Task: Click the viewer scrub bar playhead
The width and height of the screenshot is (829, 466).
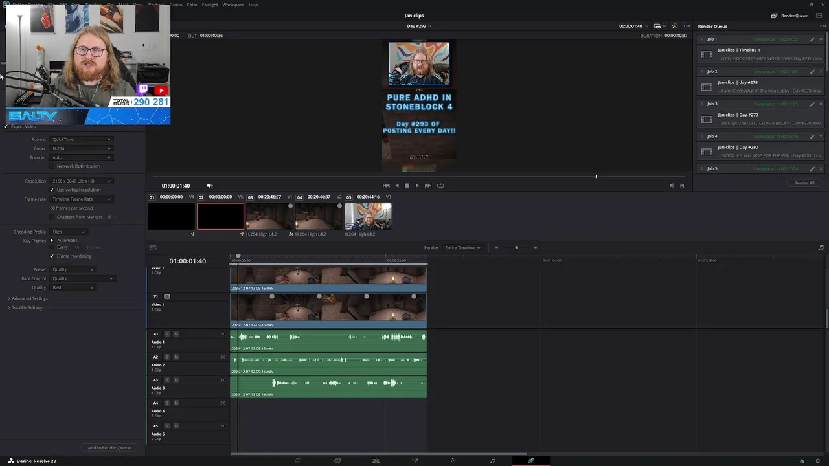Action: coord(596,176)
